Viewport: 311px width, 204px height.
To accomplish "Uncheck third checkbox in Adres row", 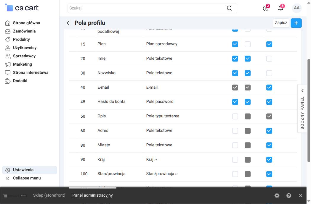I will coord(269,131).
